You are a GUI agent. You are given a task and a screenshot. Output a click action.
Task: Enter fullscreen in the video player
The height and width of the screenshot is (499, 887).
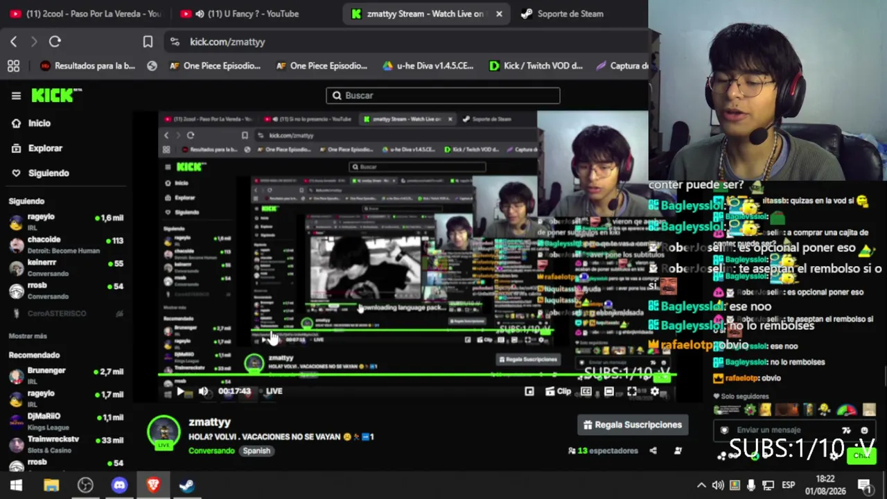coord(632,392)
